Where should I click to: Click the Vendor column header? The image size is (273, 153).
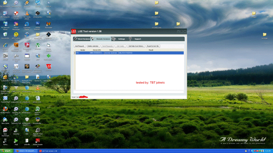(x=83, y=50)
